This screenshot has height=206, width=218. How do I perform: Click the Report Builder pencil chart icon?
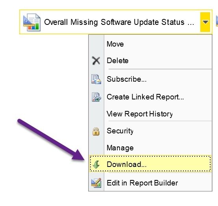96,183
